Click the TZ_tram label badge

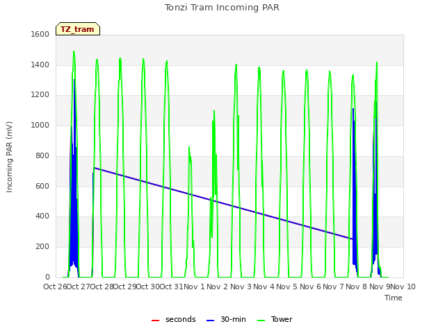click(78, 29)
